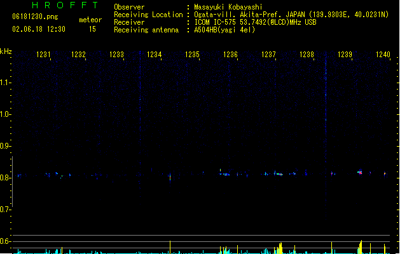Click the gray frequency range bar at left edge

click(12, 182)
